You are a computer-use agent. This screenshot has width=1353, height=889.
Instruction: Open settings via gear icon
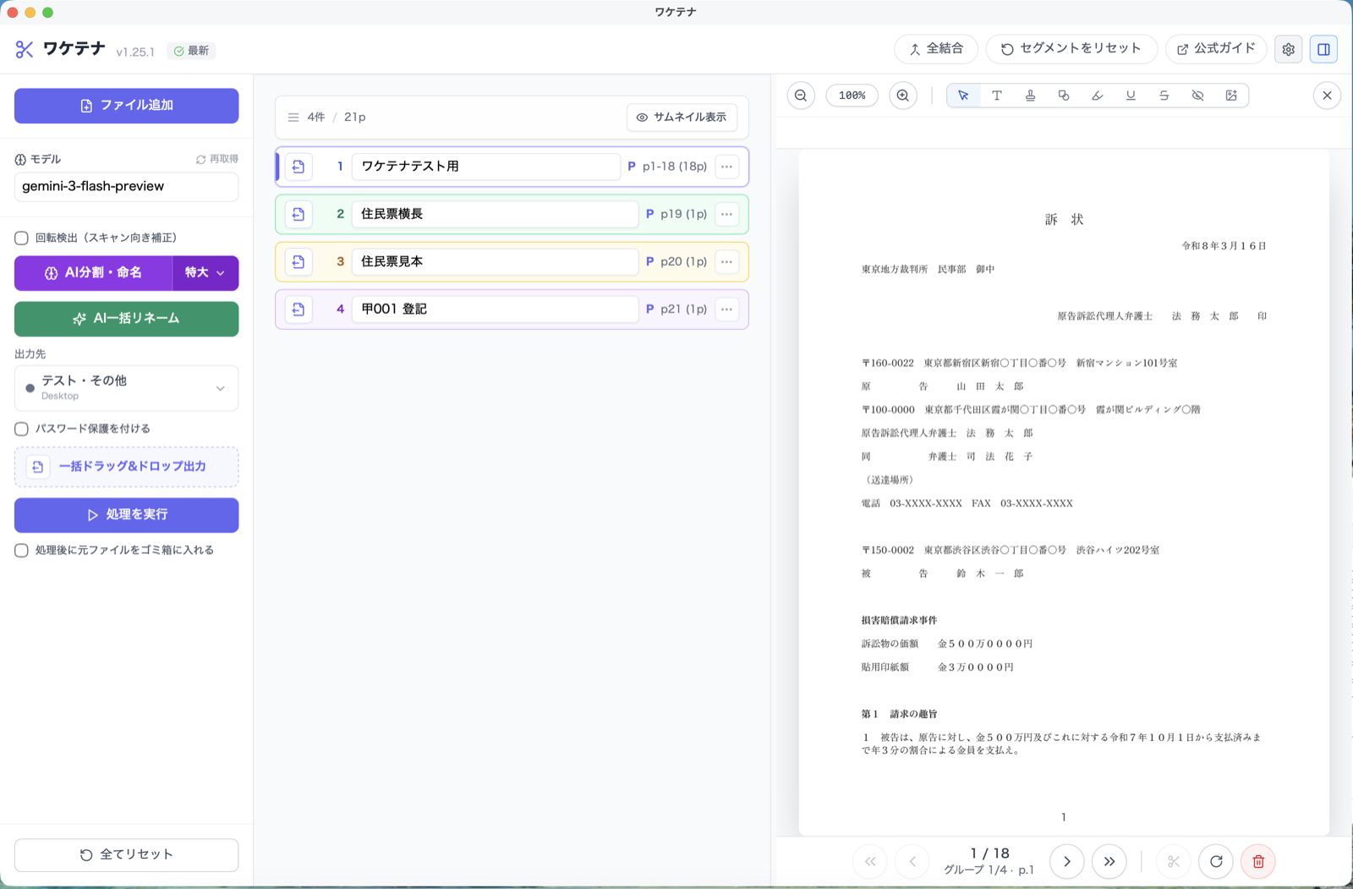click(1288, 50)
